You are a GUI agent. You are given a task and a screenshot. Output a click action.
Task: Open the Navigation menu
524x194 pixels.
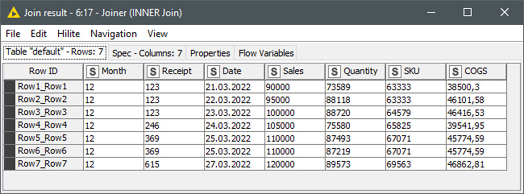point(113,34)
